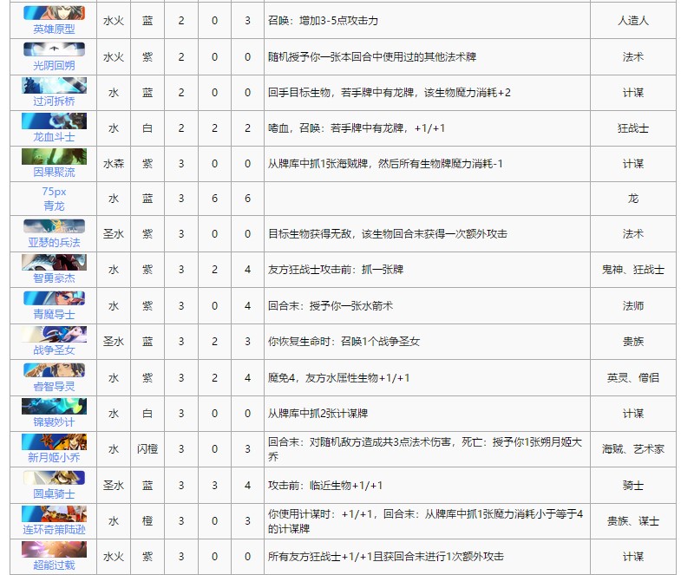
Task: Open the 锦囊妙计 card artwork
Action: 54,406
